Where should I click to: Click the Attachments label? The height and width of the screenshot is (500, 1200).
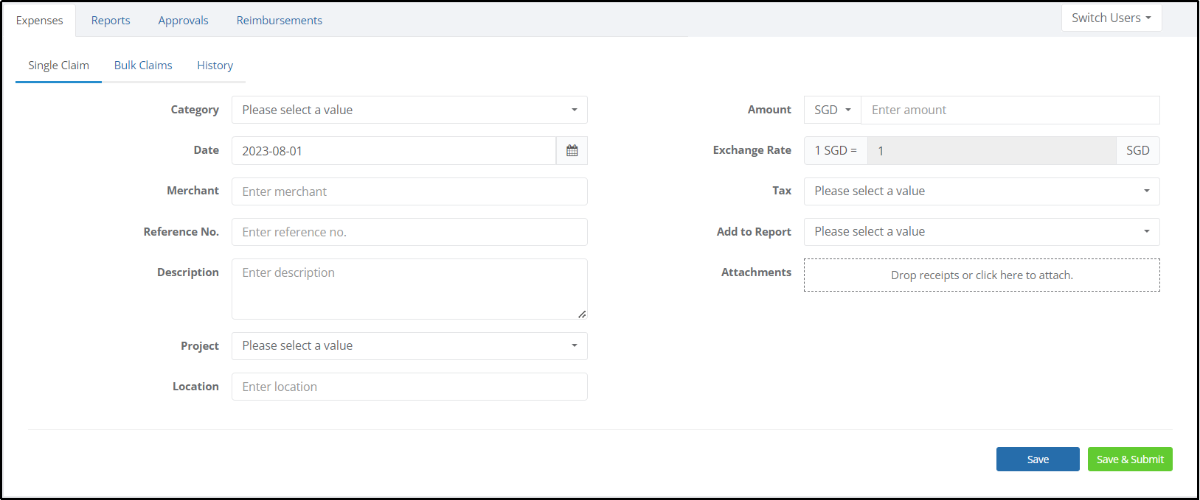[756, 272]
